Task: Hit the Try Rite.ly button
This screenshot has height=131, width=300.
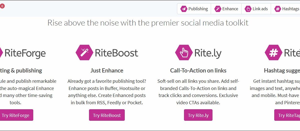Action: point(198,115)
